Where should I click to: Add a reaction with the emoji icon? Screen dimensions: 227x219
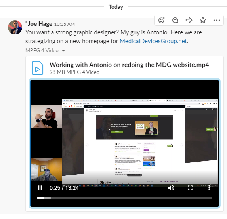tap(161, 20)
